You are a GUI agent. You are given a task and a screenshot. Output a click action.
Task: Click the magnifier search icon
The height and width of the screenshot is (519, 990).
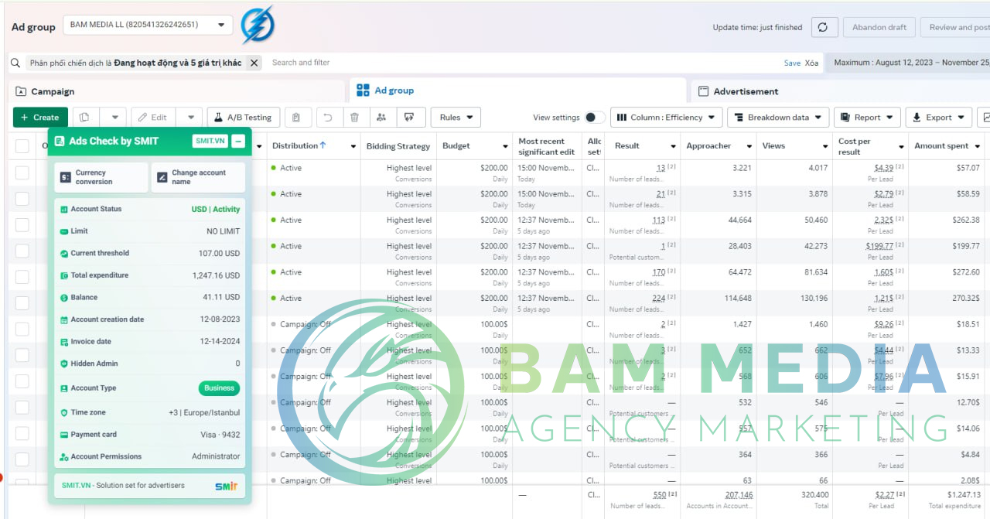click(x=15, y=63)
